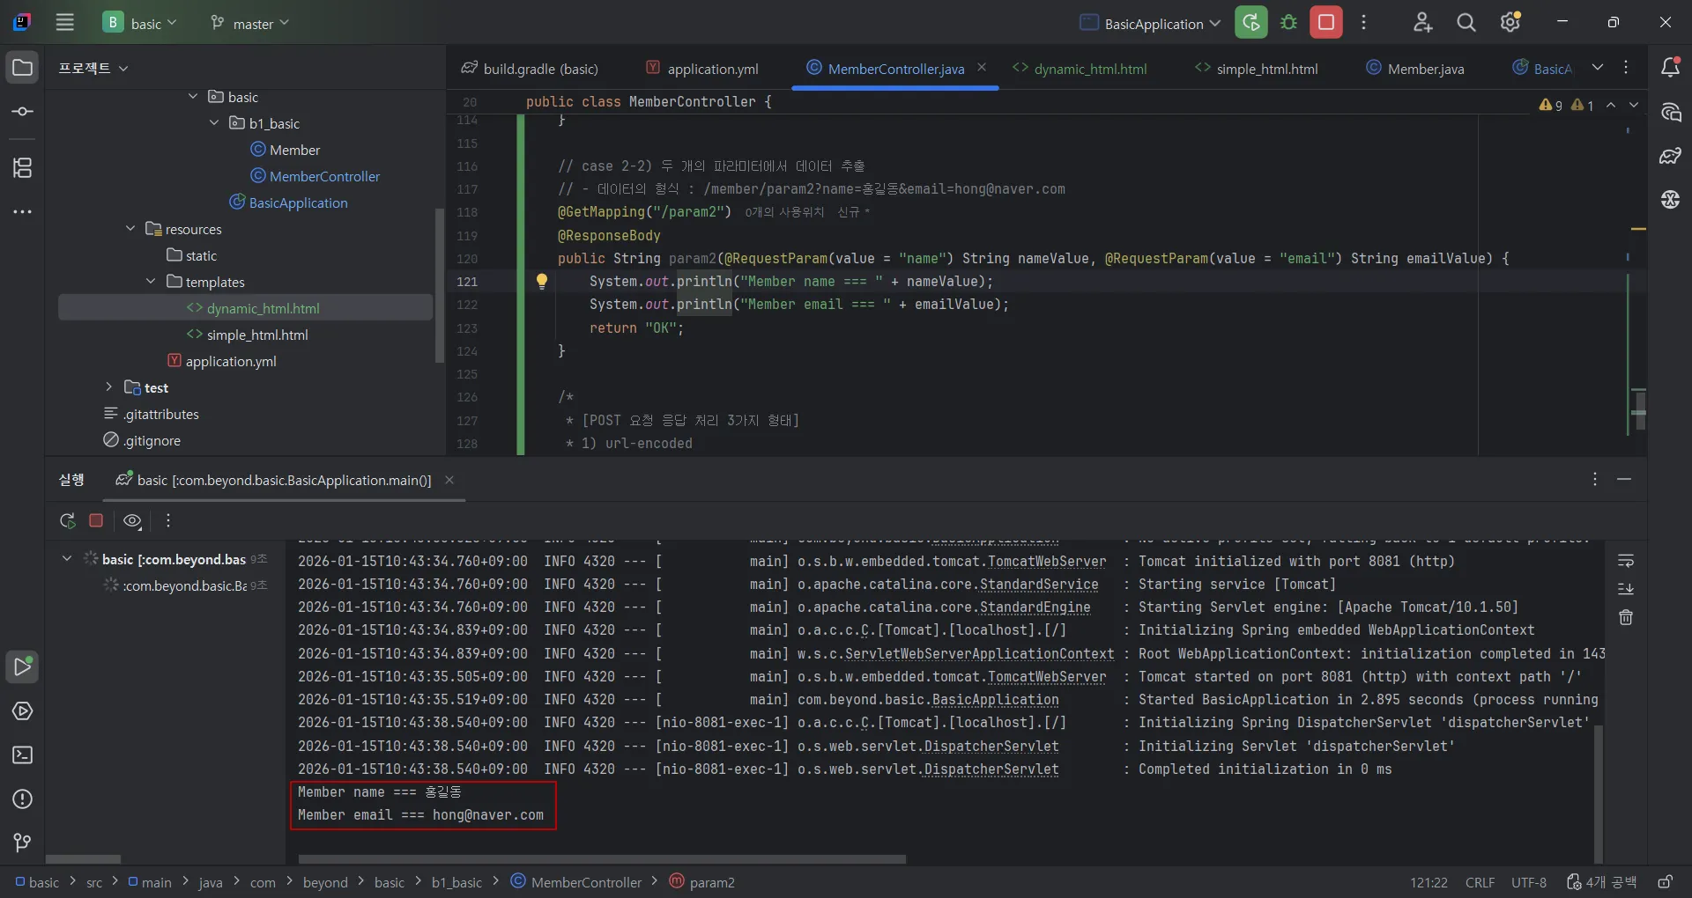Screen dimensions: 1692x898
Task: Open Notifications bell
Action: point(1670,68)
